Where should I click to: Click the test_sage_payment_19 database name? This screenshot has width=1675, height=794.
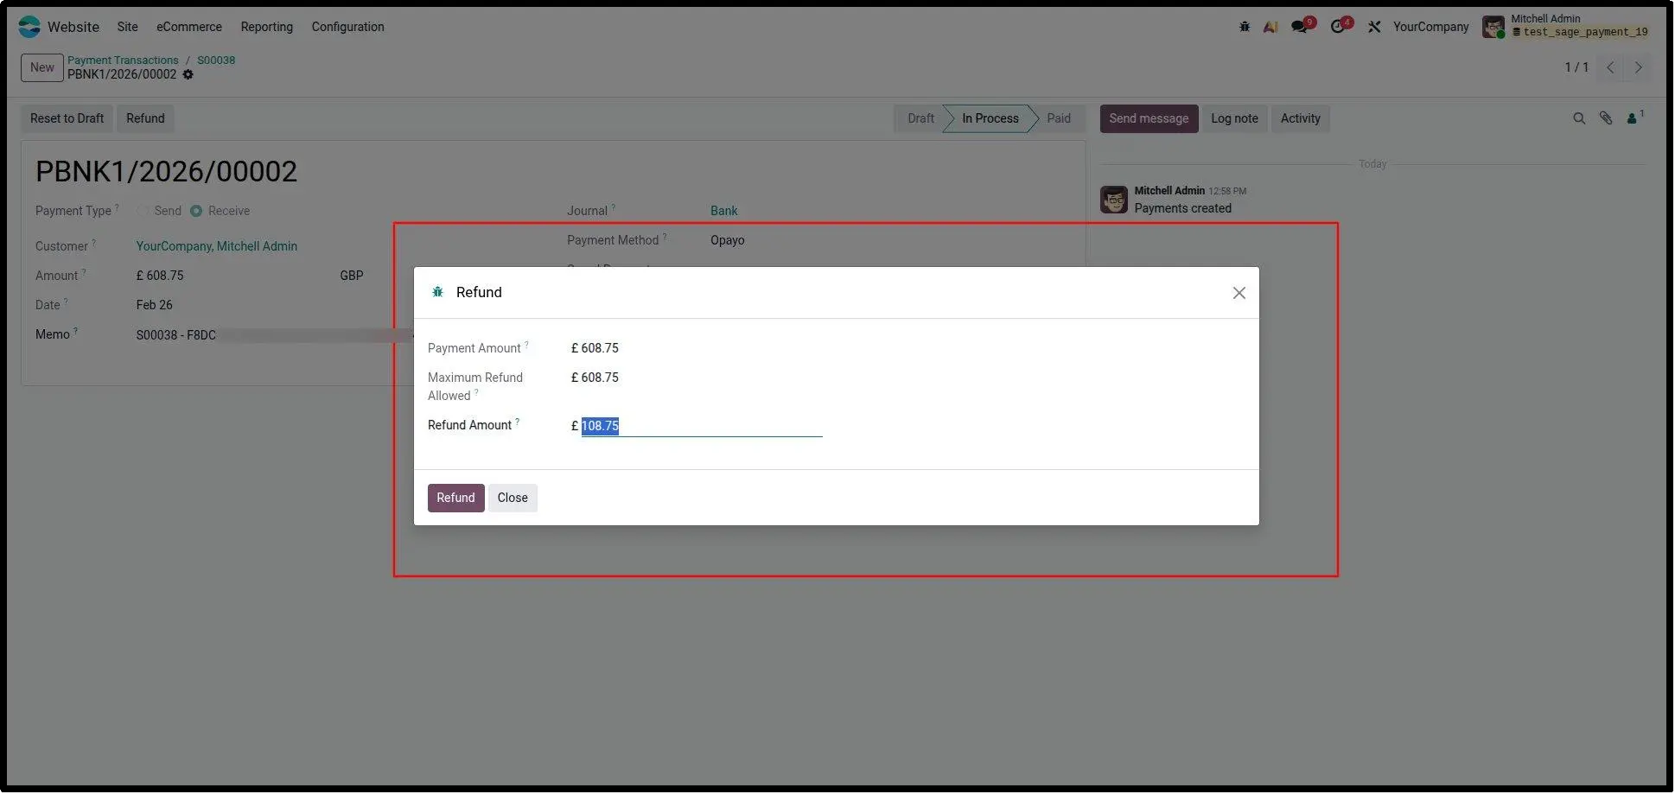pos(1587,33)
